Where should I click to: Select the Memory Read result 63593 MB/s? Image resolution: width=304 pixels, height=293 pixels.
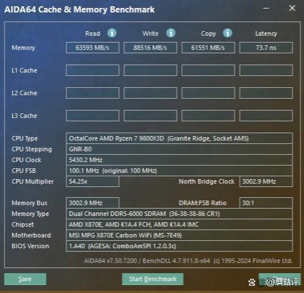coord(92,48)
